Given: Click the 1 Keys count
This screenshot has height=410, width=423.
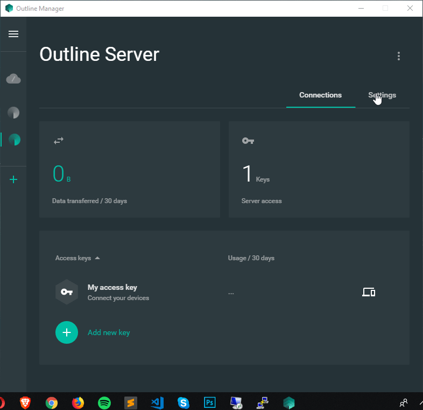Looking at the screenshot, I should tap(256, 174).
